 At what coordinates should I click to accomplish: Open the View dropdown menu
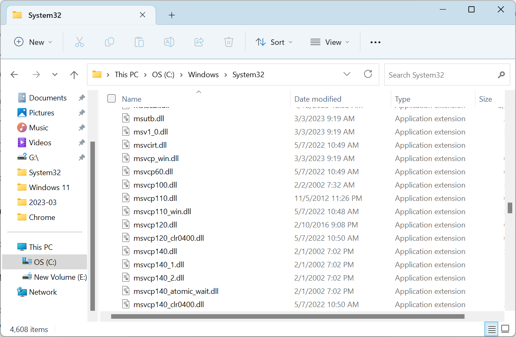click(x=330, y=42)
